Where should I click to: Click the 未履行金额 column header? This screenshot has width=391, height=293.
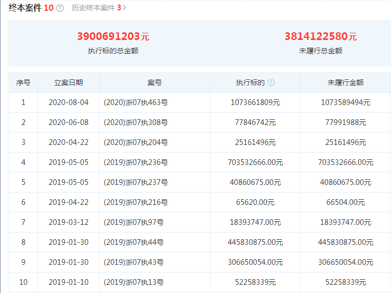[345, 82]
